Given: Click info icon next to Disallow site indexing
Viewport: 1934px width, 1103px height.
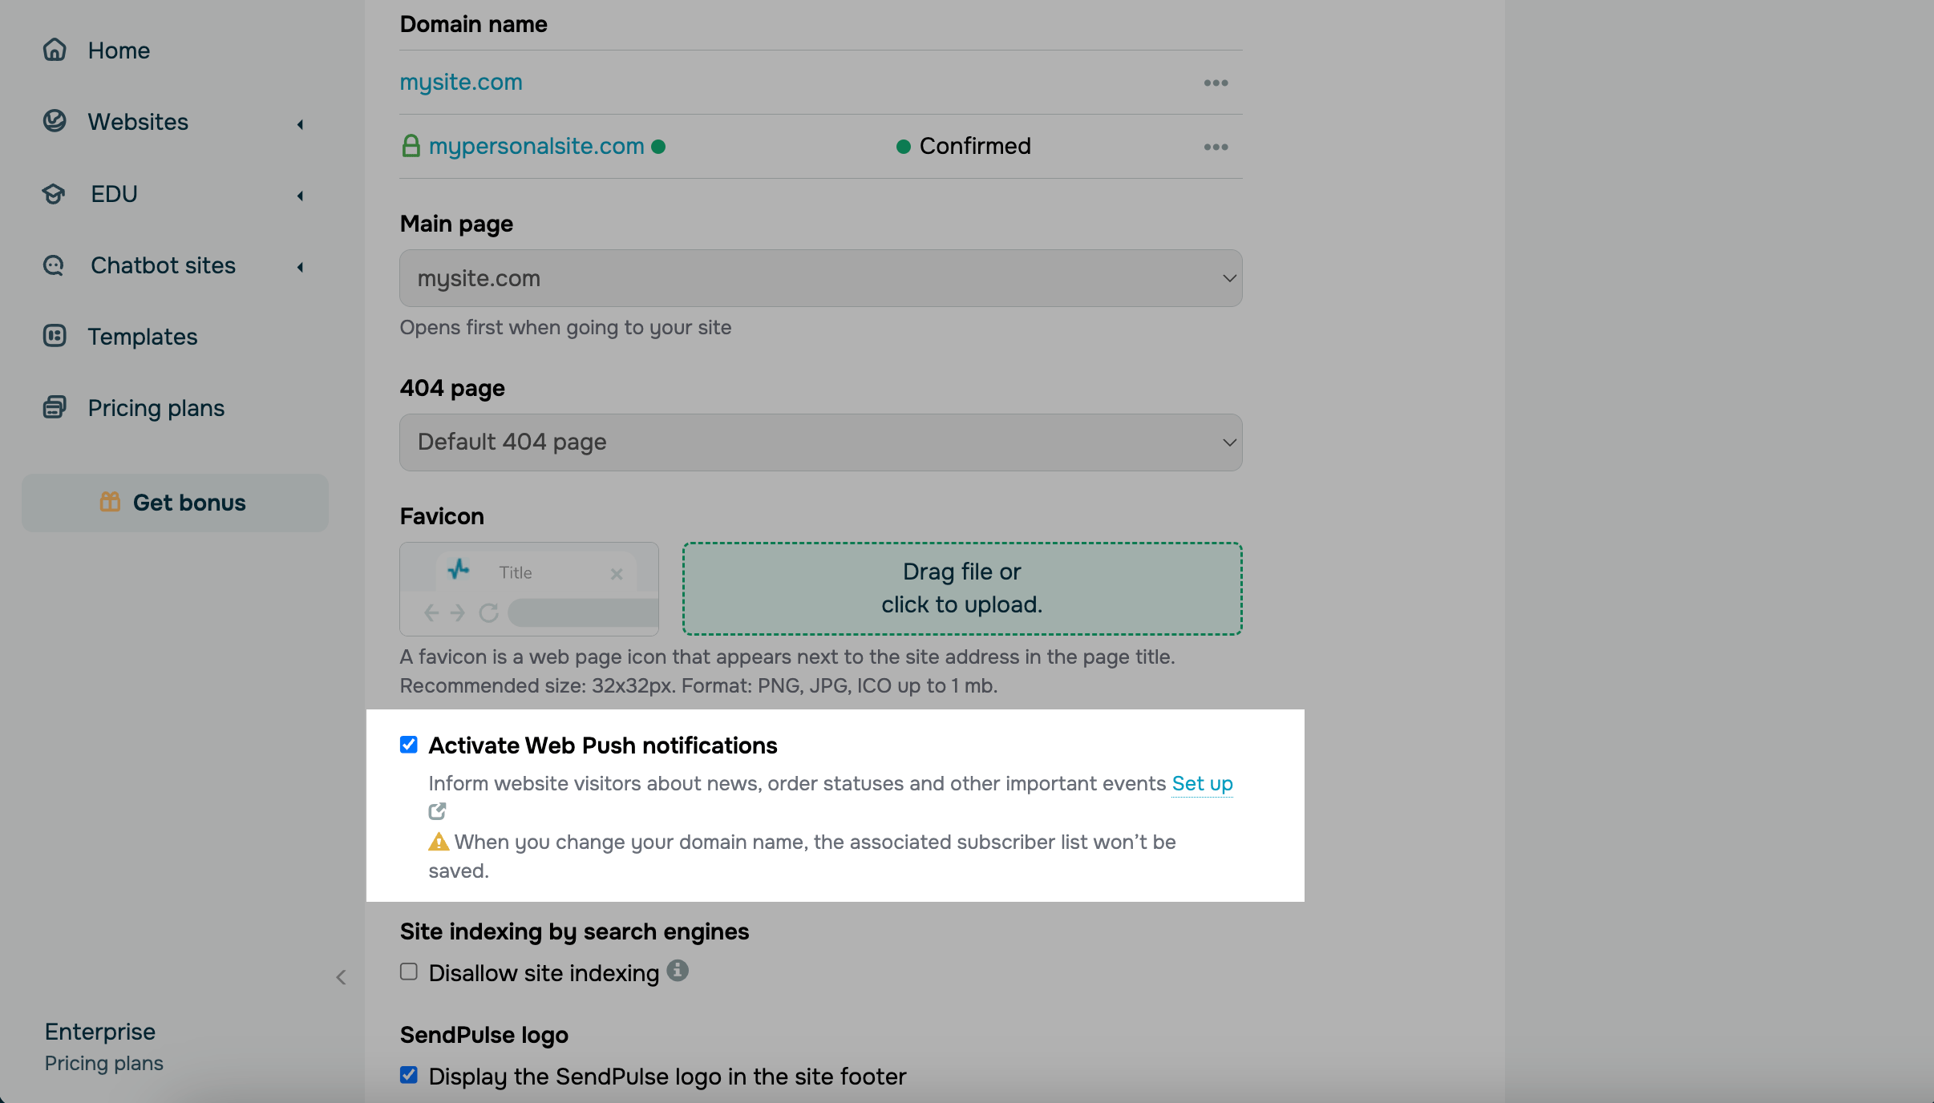Looking at the screenshot, I should (x=678, y=971).
